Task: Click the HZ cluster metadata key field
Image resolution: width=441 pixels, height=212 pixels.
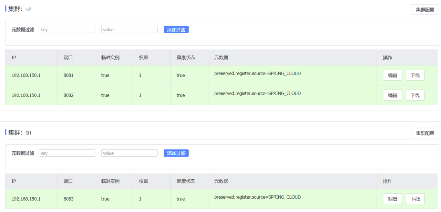Action: (67, 30)
